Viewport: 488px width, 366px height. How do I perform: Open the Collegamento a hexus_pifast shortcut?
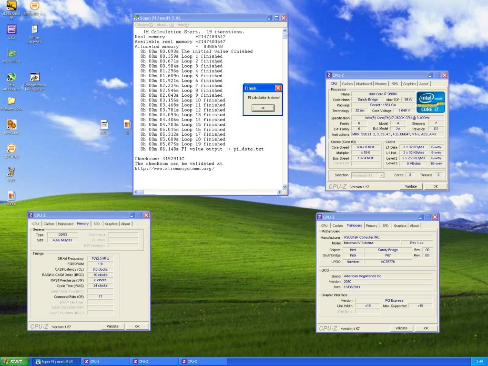tap(34, 81)
